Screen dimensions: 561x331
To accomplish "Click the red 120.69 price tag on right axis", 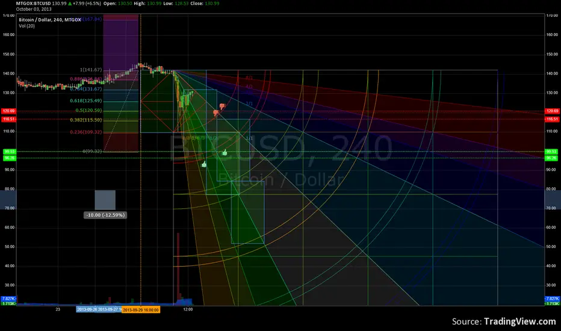I will point(552,111).
